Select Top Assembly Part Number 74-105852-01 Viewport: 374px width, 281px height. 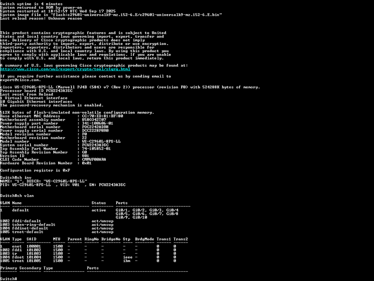(x=96, y=149)
